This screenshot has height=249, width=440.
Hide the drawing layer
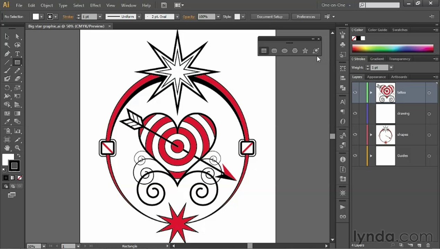tap(355, 113)
